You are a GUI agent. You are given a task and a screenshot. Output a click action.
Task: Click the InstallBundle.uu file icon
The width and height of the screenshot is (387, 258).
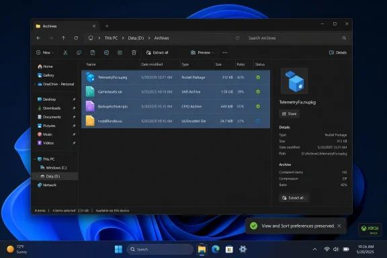coord(90,121)
